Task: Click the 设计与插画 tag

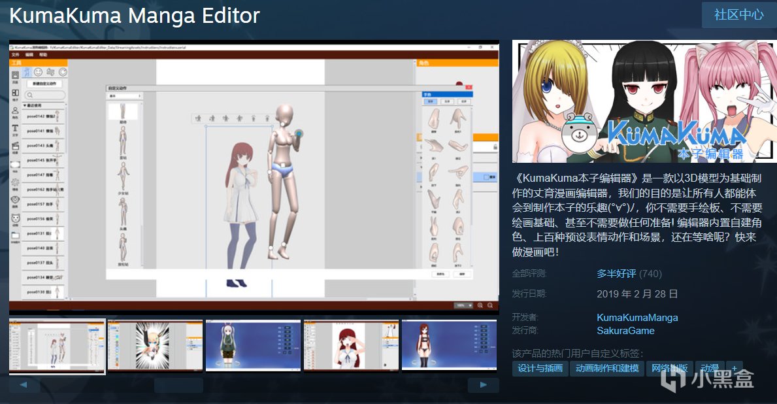Action: click(x=540, y=368)
